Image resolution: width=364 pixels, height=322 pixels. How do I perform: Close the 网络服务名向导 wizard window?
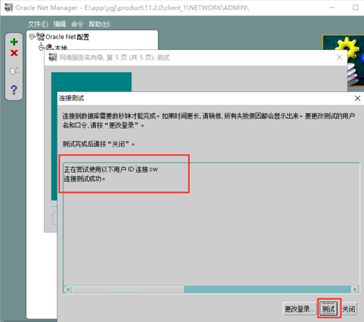click(x=340, y=57)
